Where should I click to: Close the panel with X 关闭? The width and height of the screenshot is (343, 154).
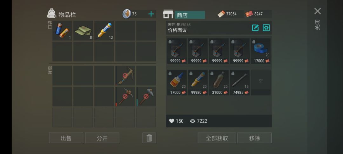coord(318,11)
